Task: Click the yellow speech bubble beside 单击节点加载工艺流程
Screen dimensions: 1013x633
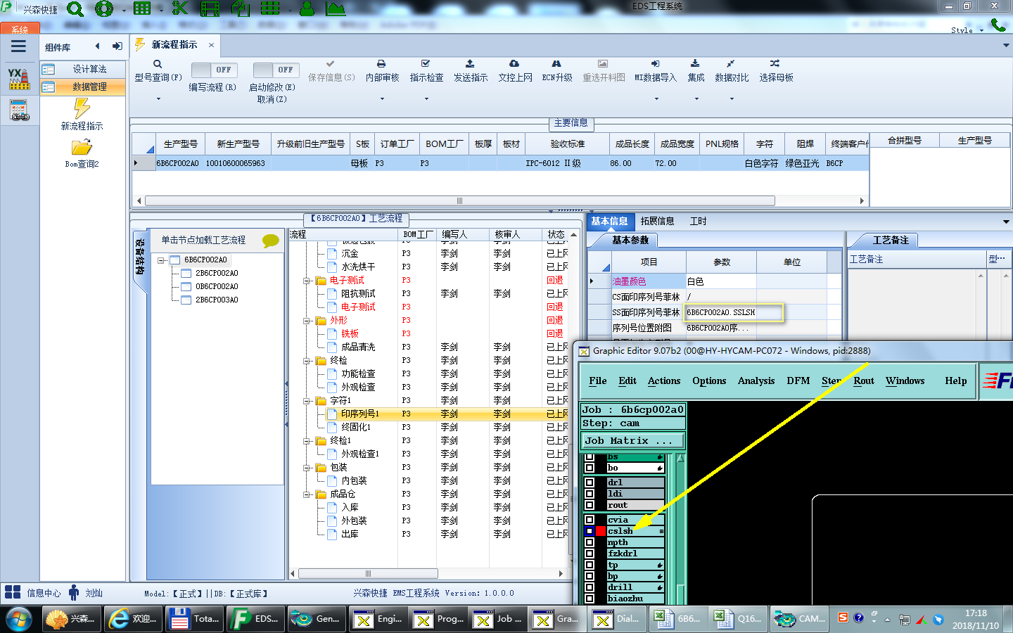Action: click(x=270, y=241)
